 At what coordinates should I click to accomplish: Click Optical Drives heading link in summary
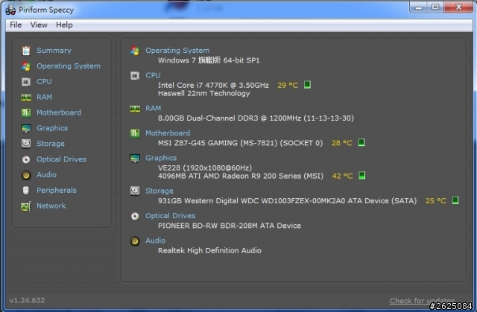(171, 216)
